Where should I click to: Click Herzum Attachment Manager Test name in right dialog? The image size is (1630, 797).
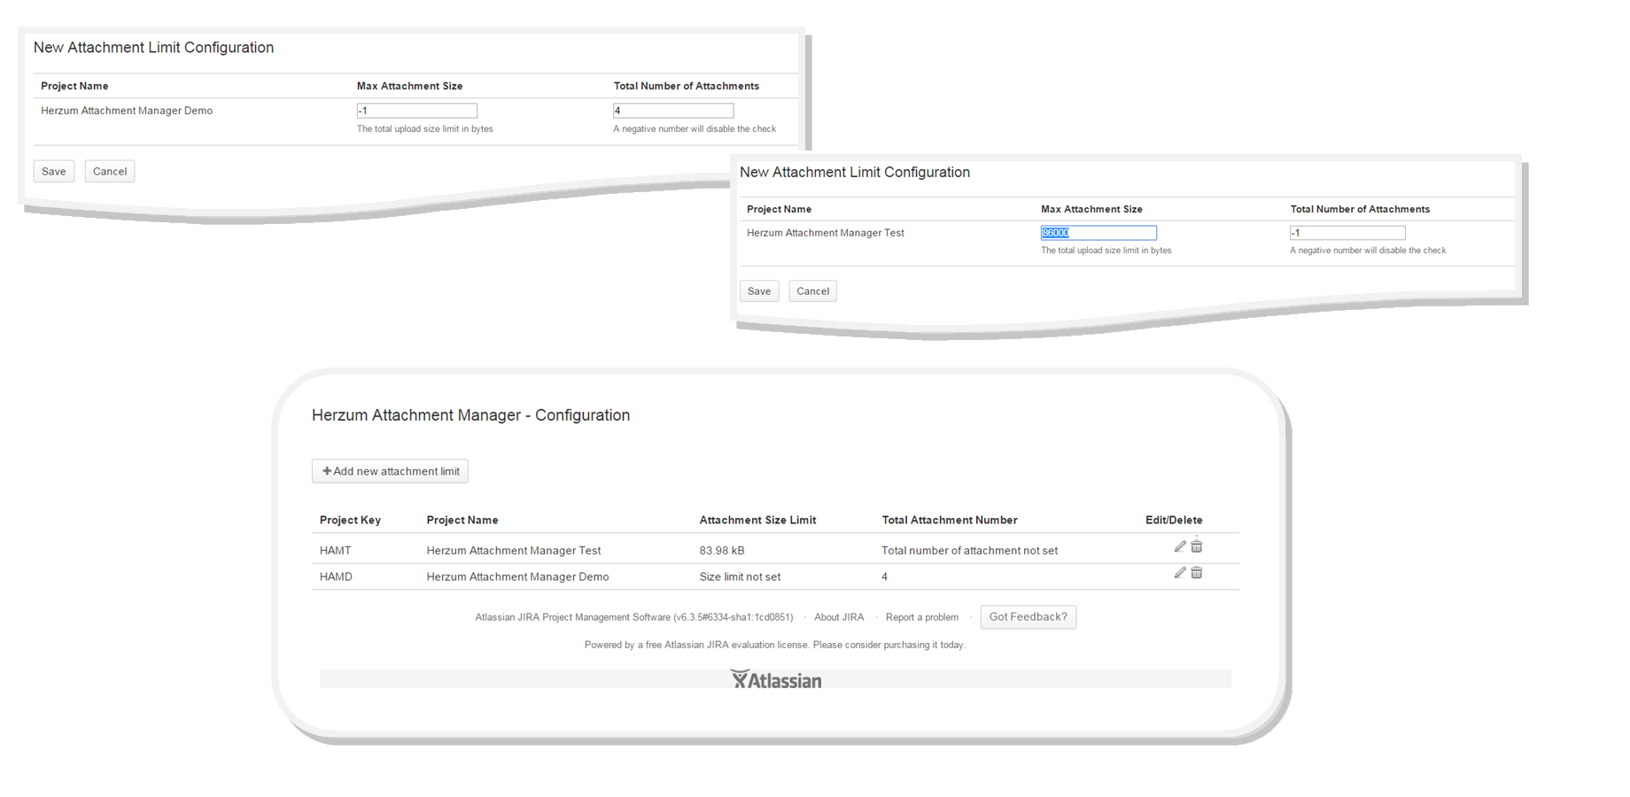click(x=826, y=233)
